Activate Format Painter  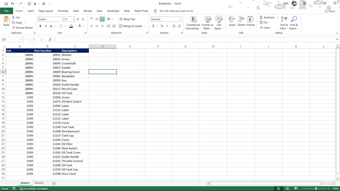pyautogui.click(x=22, y=28)
